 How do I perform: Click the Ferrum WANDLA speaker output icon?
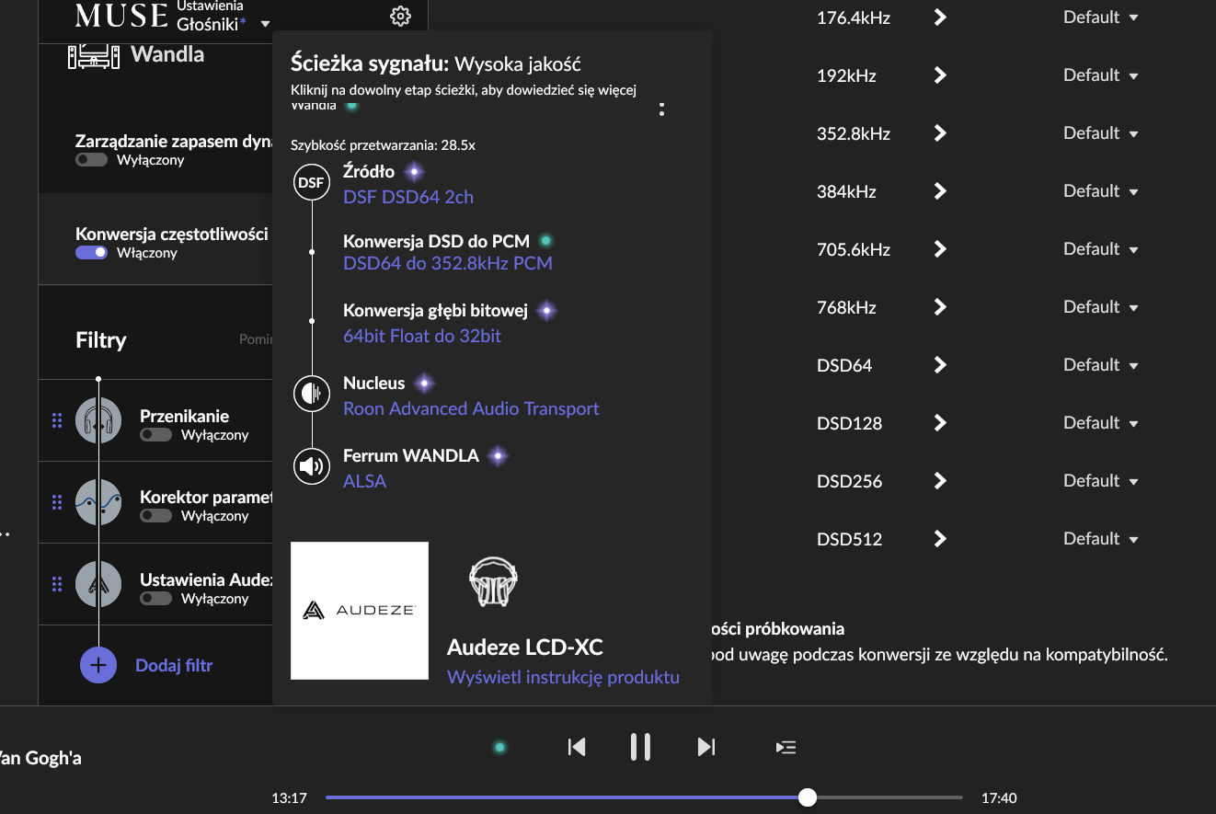311,467
